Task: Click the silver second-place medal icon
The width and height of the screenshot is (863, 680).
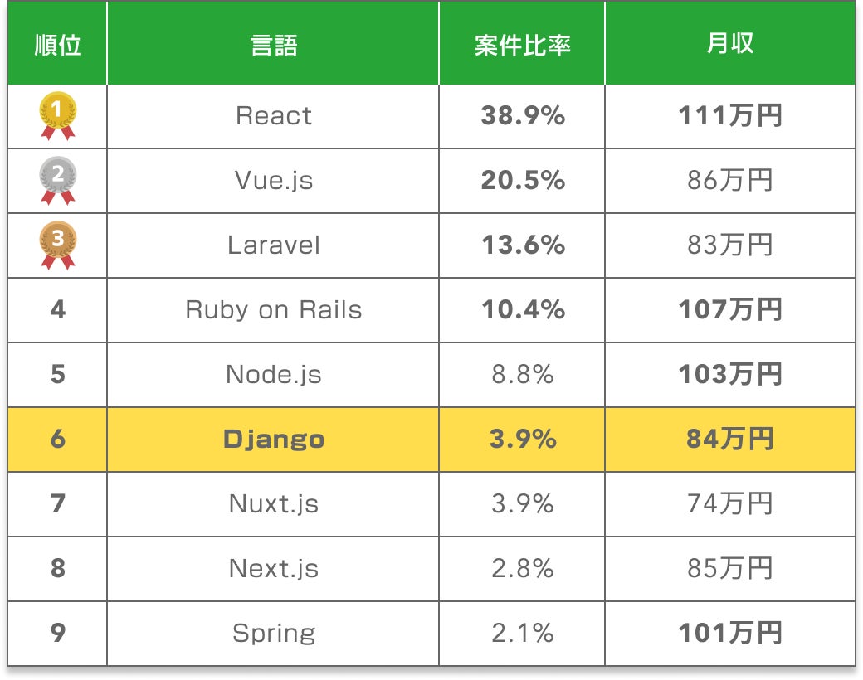Action: 57,180
